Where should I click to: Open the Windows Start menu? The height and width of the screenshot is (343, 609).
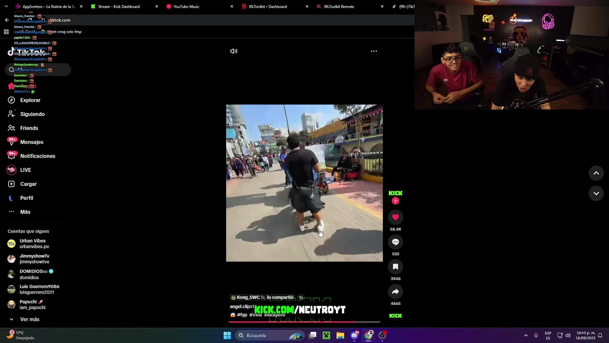pos(227,335)
